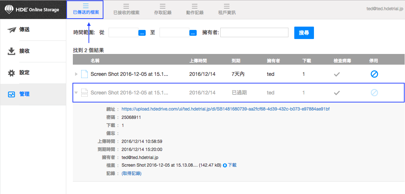Viewport: 405px width, 194px height.
Task: Click the 搜尋 search button
Action: pyautogui.click(x=304, y=33)
